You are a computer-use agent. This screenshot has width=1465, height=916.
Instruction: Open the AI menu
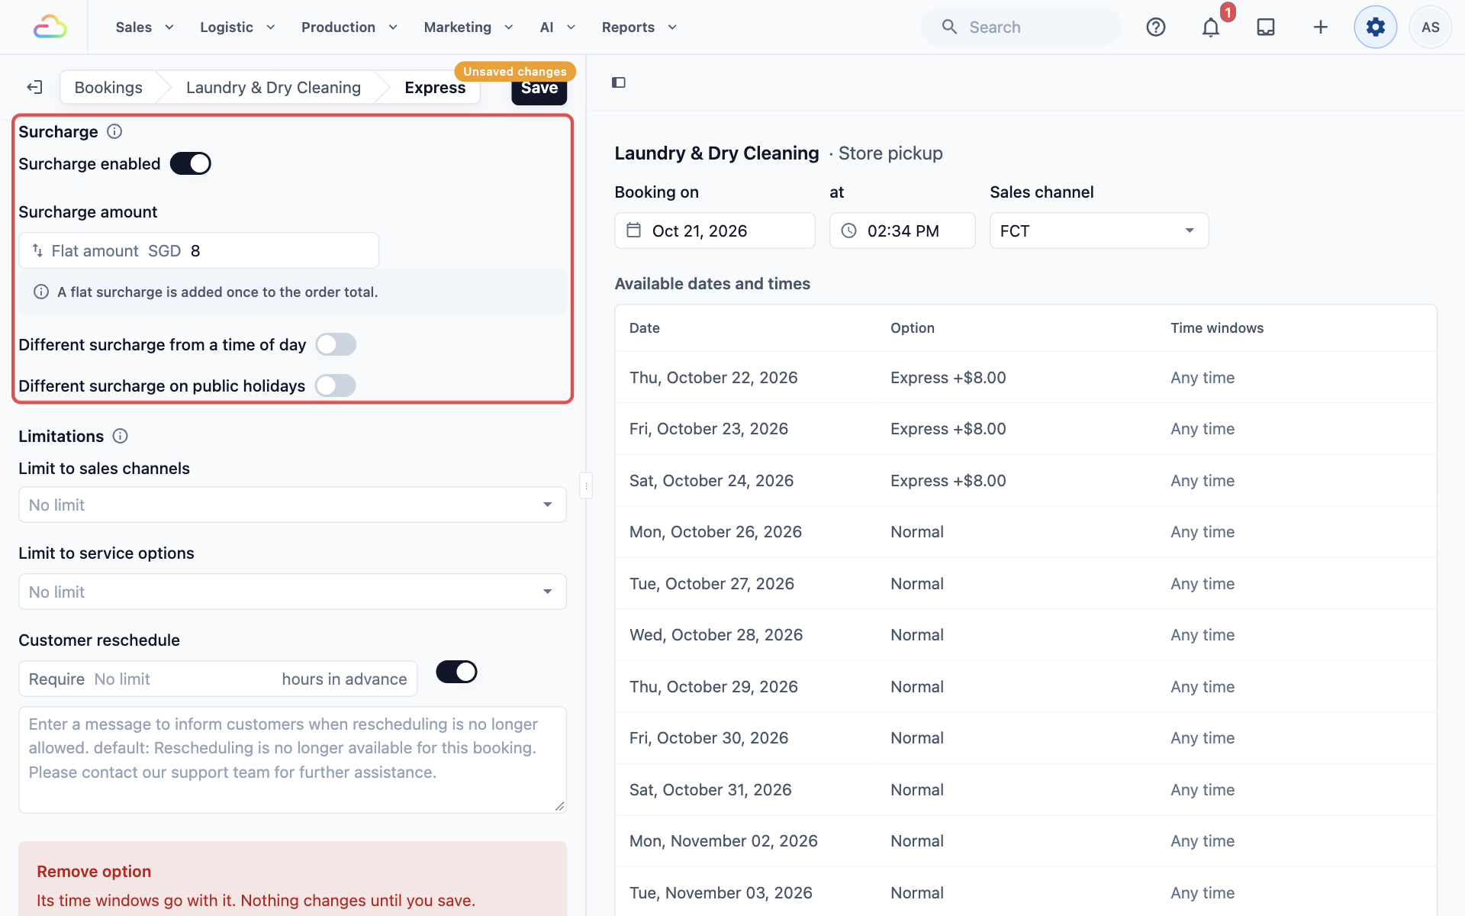558,27
